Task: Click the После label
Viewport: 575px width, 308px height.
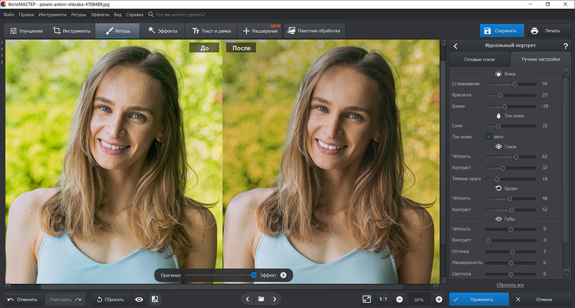Action: (x=241, y=48)
